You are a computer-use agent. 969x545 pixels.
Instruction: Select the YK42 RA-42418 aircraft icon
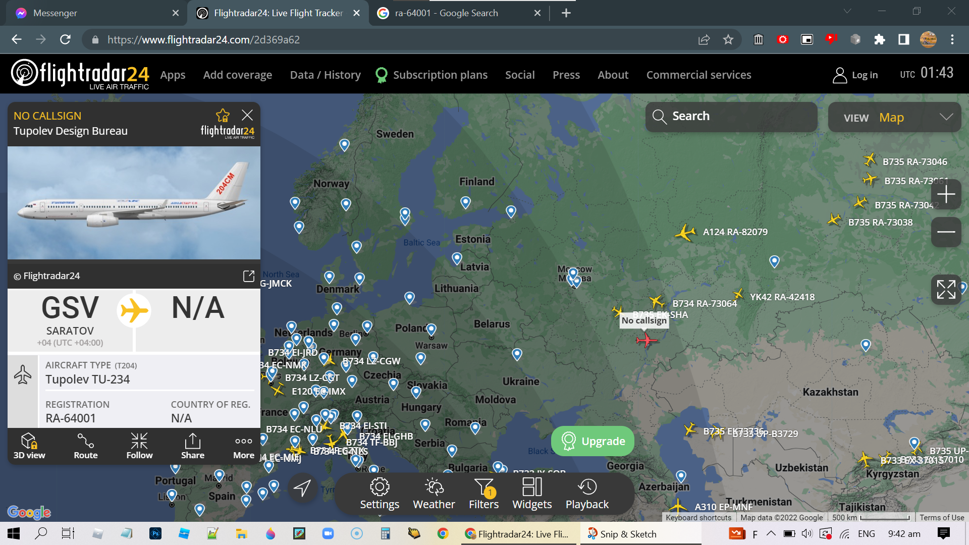(x=738, y=294)
